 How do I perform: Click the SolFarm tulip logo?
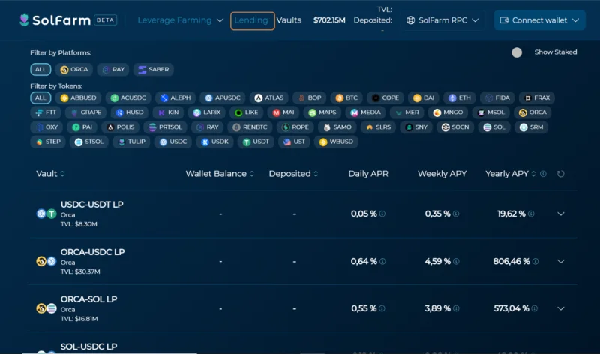click(x=24, y=20)
